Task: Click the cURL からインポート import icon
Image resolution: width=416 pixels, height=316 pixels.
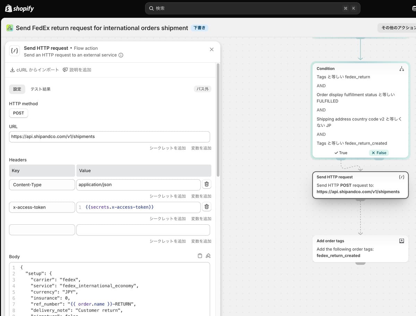Action: pos(12,70)
